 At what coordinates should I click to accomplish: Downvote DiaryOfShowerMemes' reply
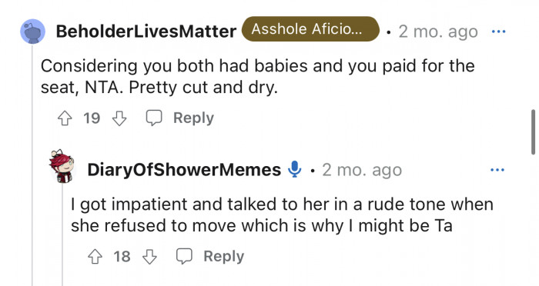(x=149, y=257)
